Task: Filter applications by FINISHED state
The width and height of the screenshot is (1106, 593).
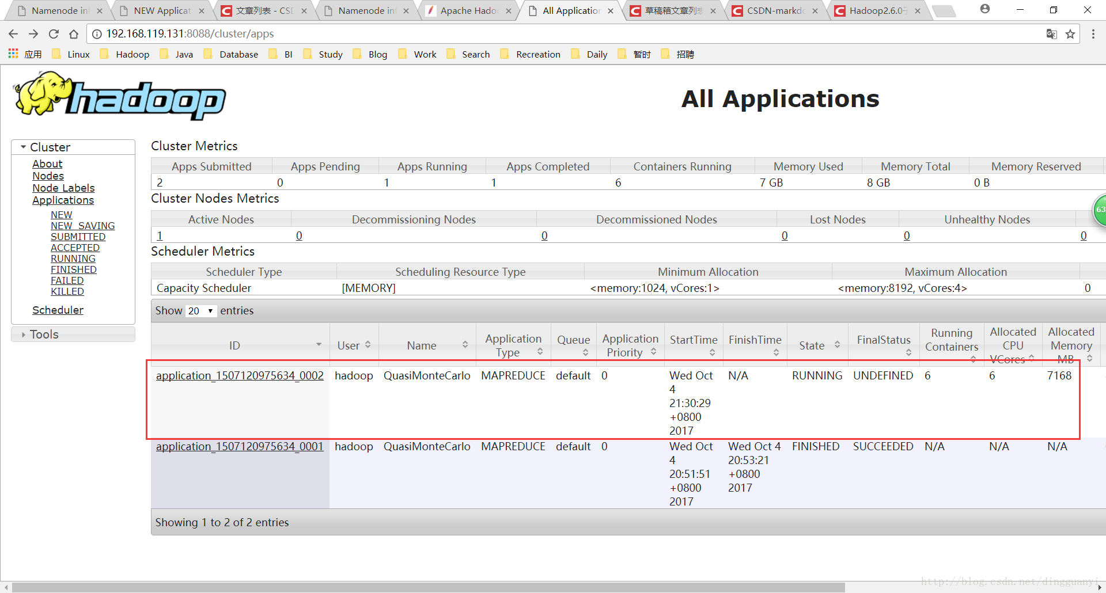Action: [74, 269]
